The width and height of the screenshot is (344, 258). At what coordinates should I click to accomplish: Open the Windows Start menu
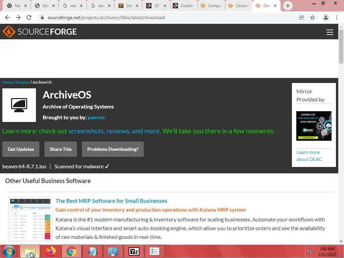coord(9,251)
